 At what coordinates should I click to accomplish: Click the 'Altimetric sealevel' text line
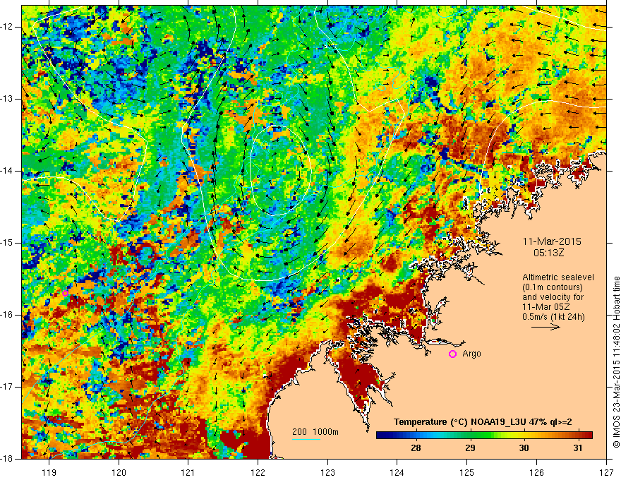click(x=558, y=277)
